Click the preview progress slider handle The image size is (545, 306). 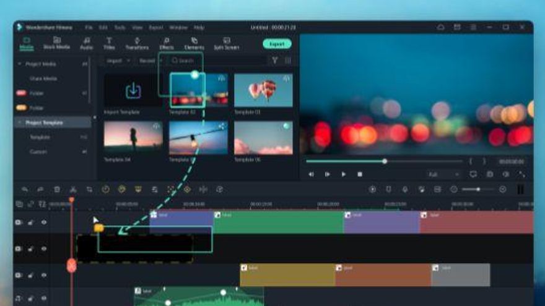click(x=385, y=161)
